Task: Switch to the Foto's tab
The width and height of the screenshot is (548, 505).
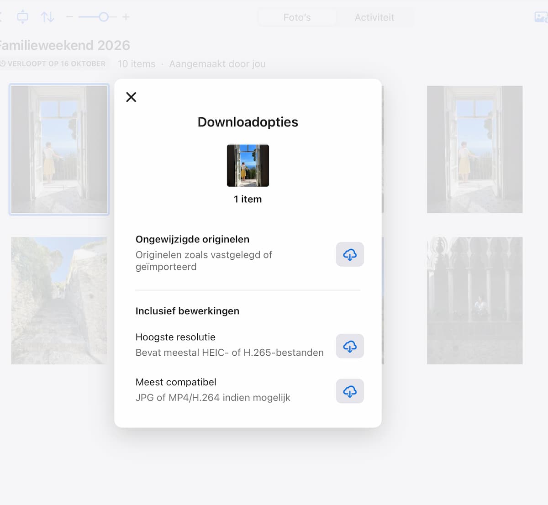Action: pos(297,17)
